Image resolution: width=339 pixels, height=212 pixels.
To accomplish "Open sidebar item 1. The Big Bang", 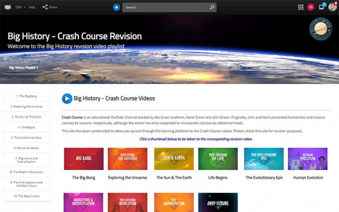I will click(x=27, y=96).
